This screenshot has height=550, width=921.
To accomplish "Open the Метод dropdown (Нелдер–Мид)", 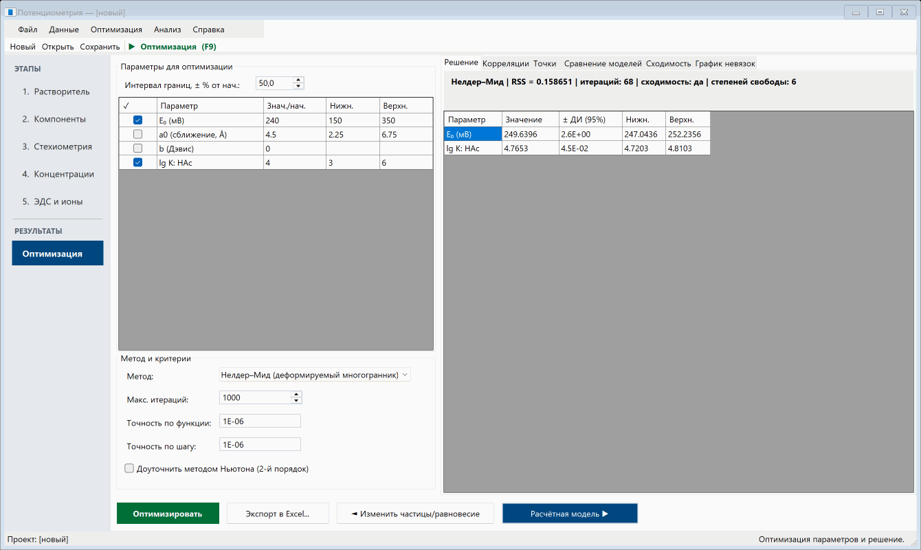I will tap(314, 375).
